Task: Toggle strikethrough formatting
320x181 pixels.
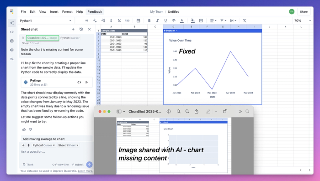Action: 174,21
